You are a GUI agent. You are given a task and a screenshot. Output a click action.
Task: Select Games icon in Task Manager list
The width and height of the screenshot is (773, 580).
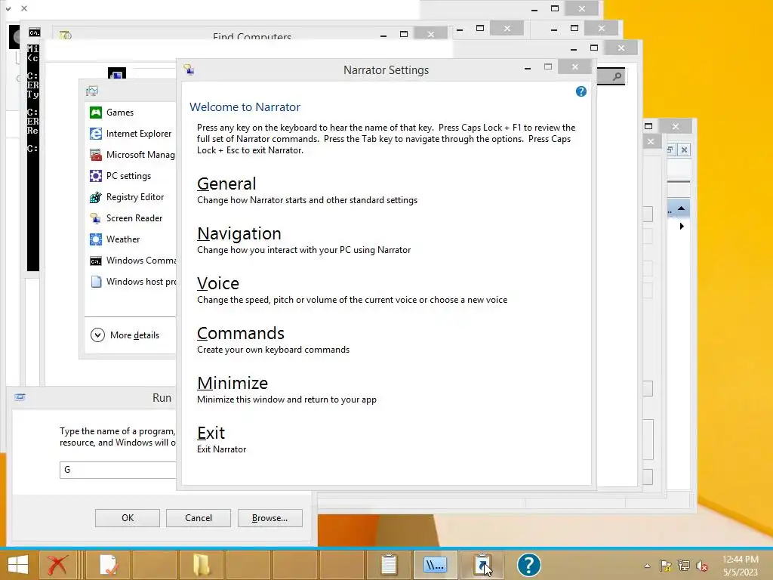(x=96, y=113)
